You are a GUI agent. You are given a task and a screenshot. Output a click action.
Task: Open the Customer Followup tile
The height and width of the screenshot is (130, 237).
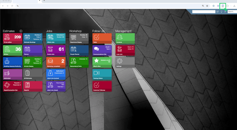[x=102, y=86]
